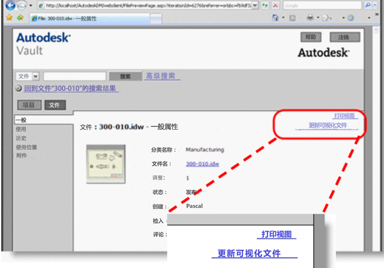The image size is (384, 268).
Task: Switch to the 文件 tab
Action: [x=55, y=105]
